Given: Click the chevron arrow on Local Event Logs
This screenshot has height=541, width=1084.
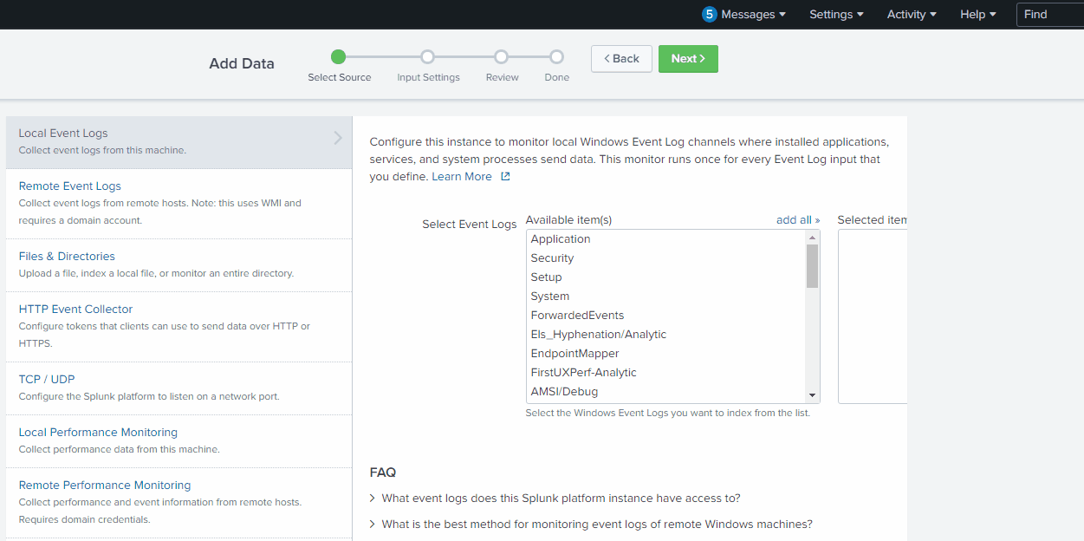Looking at the screenshot, I should pyautogui.click(x=338, y=138).
